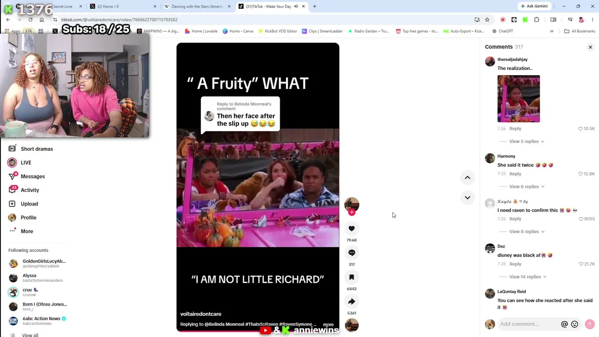Open the comments speech-bubble icon beside the video
Viewport: 599px width, 337px height.
tap(351, 253)
